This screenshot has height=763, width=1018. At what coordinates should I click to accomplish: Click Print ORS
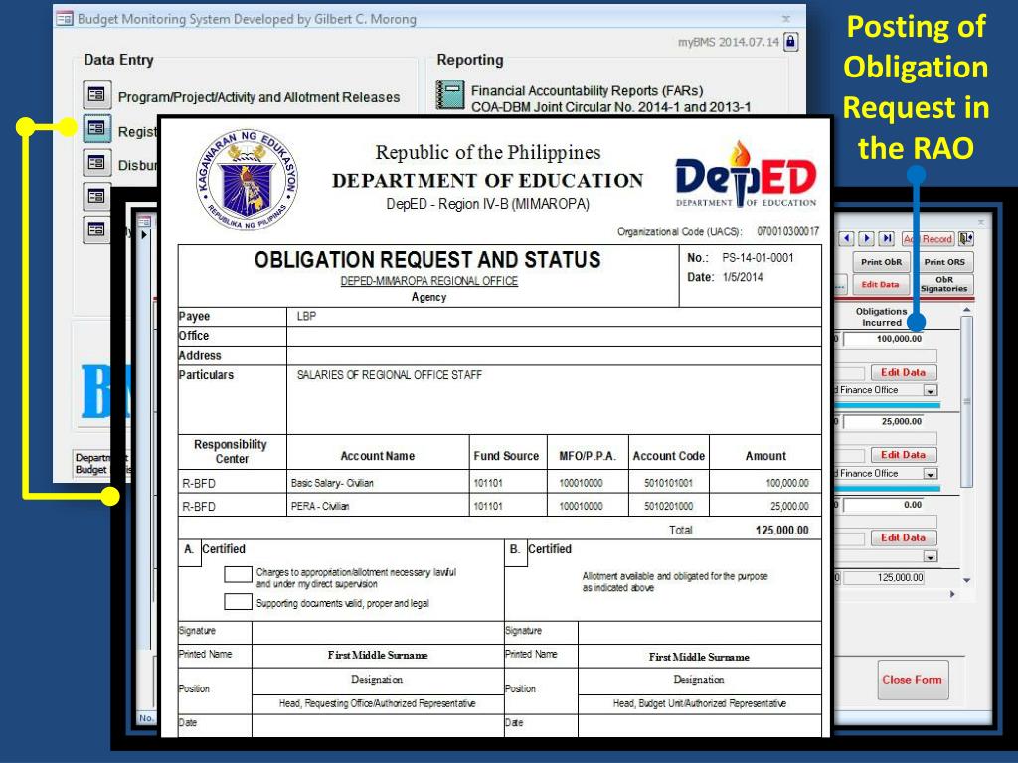pos(944,262)
